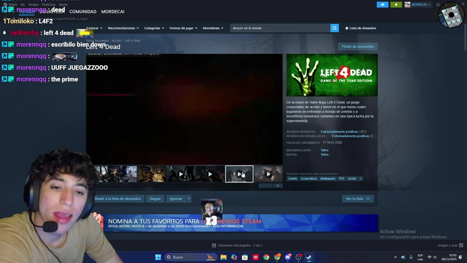Open the Amigos menu
The image size is (467, 263).
[x=34, y=5]
